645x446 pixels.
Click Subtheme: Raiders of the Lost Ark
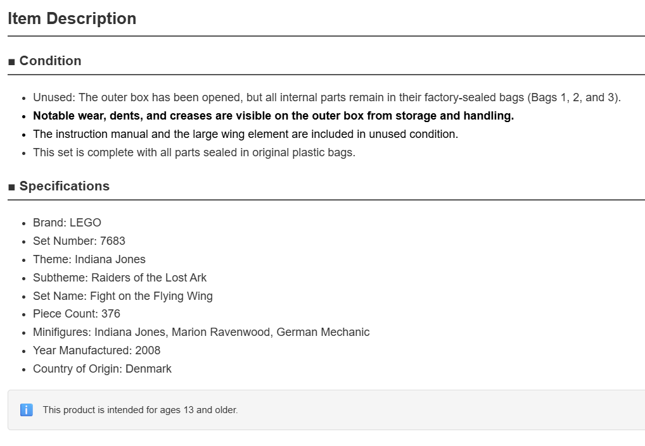tap(120, 278)
